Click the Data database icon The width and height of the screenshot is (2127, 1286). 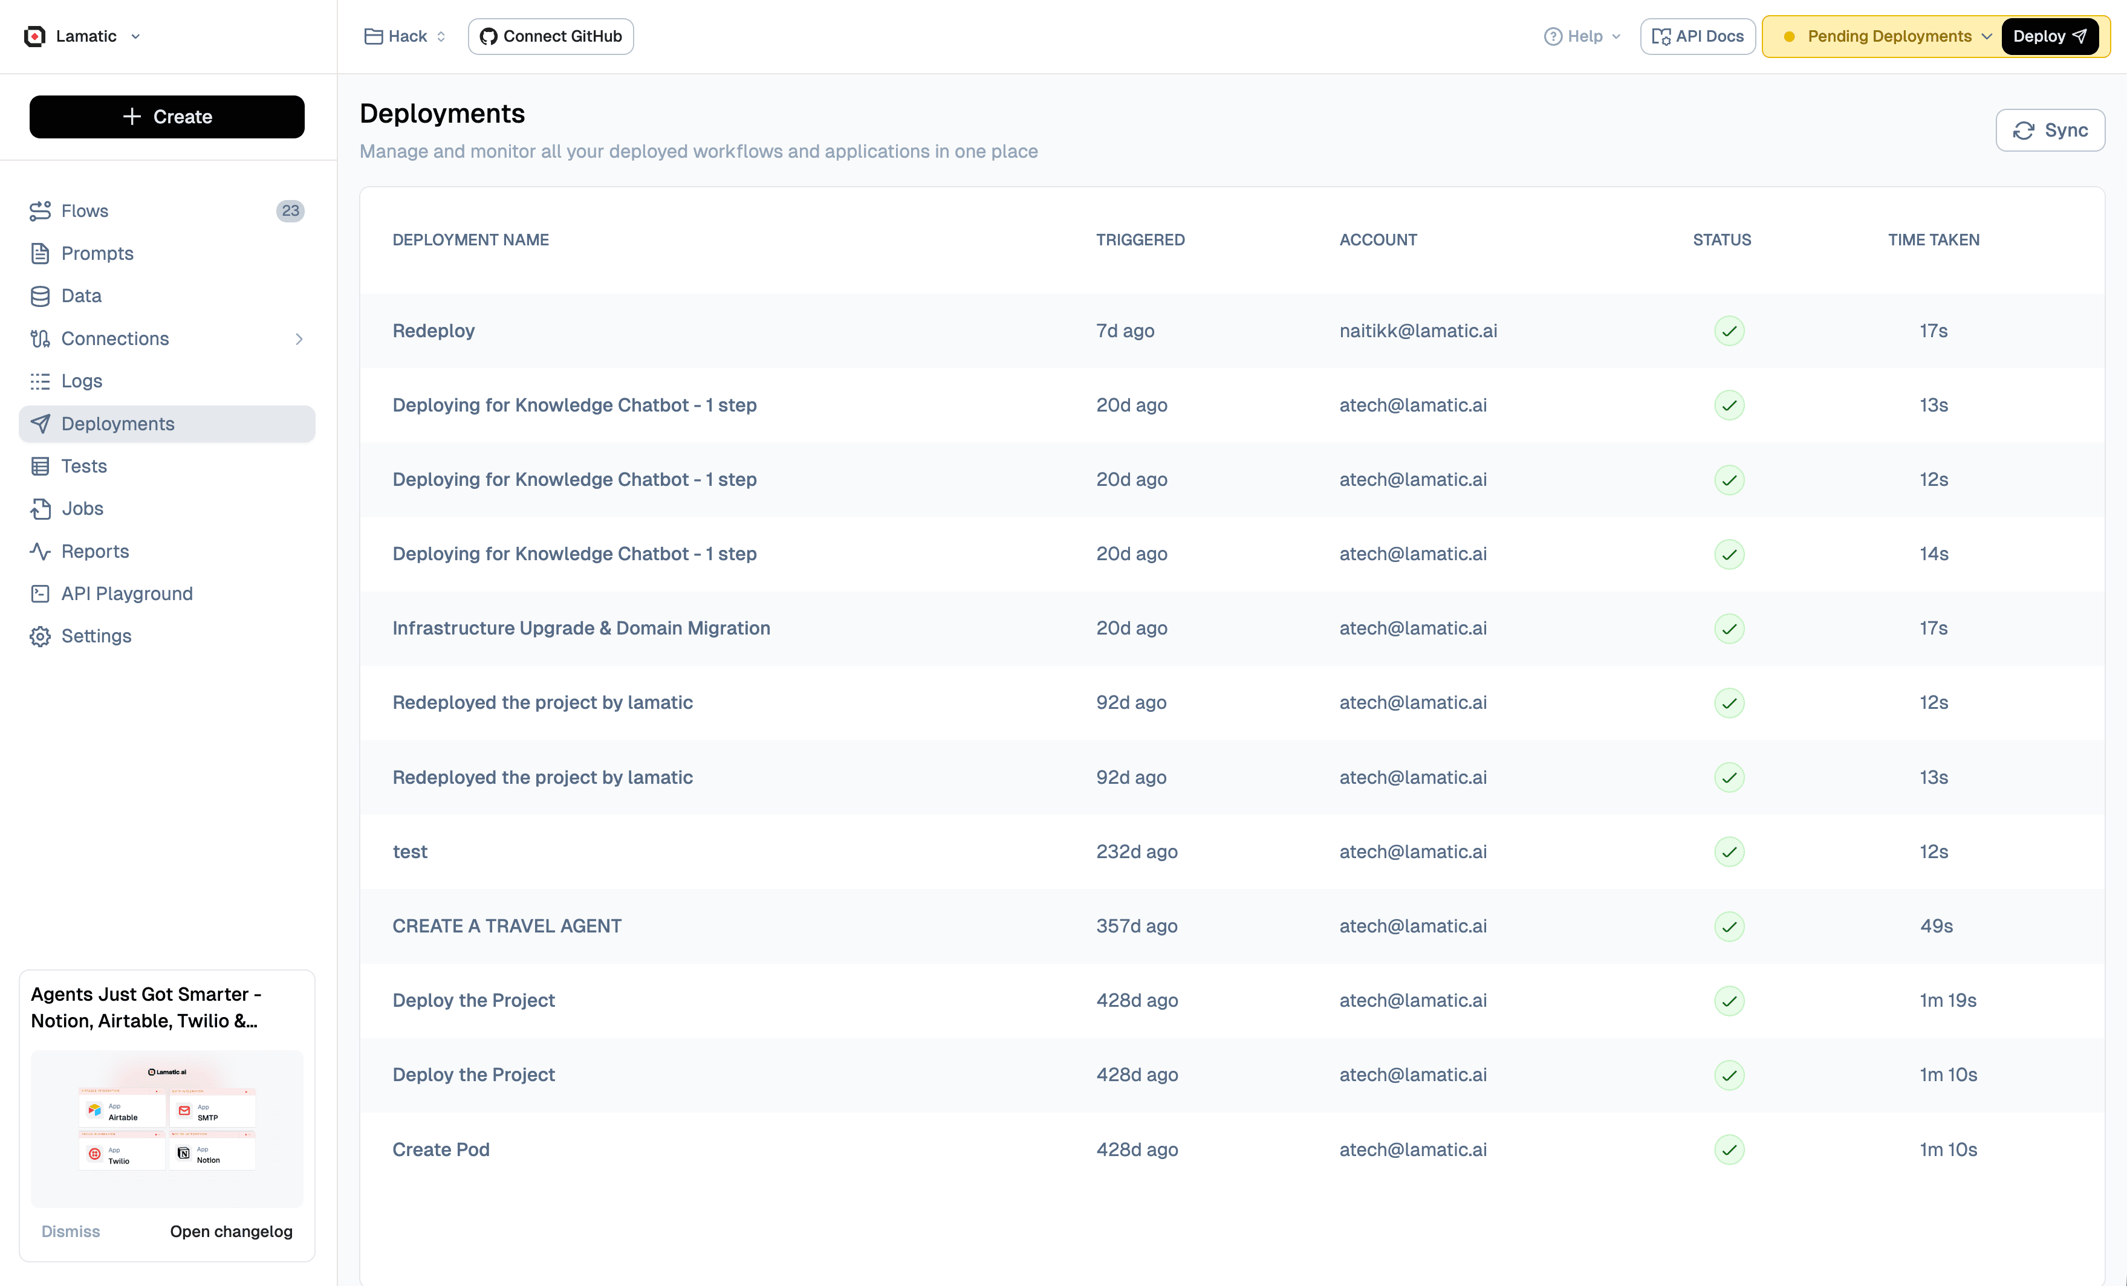click(x=40, y=296)
